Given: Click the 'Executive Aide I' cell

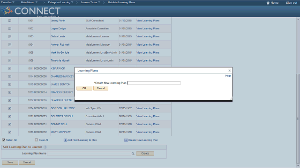Looking at the screenshot, I should 95,116.
